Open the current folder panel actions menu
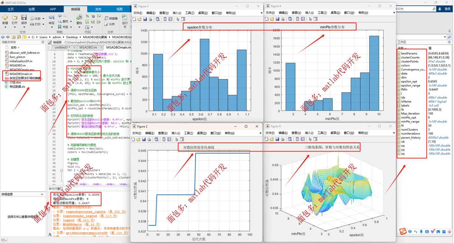 click(43, 42)
